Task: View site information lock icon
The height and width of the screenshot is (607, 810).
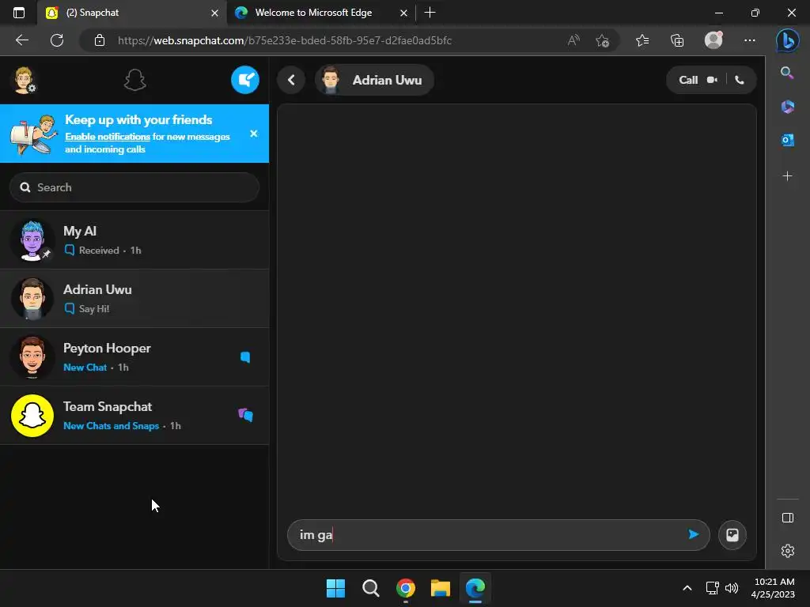Action: (x=100, y=40)
